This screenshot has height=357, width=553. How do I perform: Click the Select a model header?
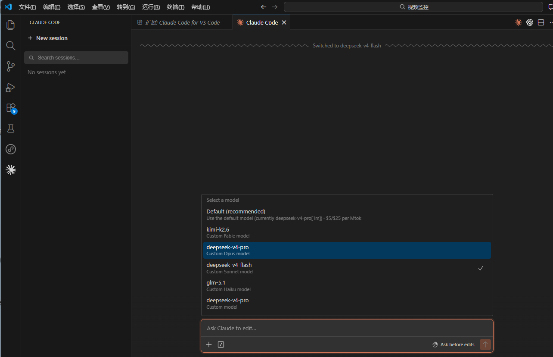tap(223, 200)
